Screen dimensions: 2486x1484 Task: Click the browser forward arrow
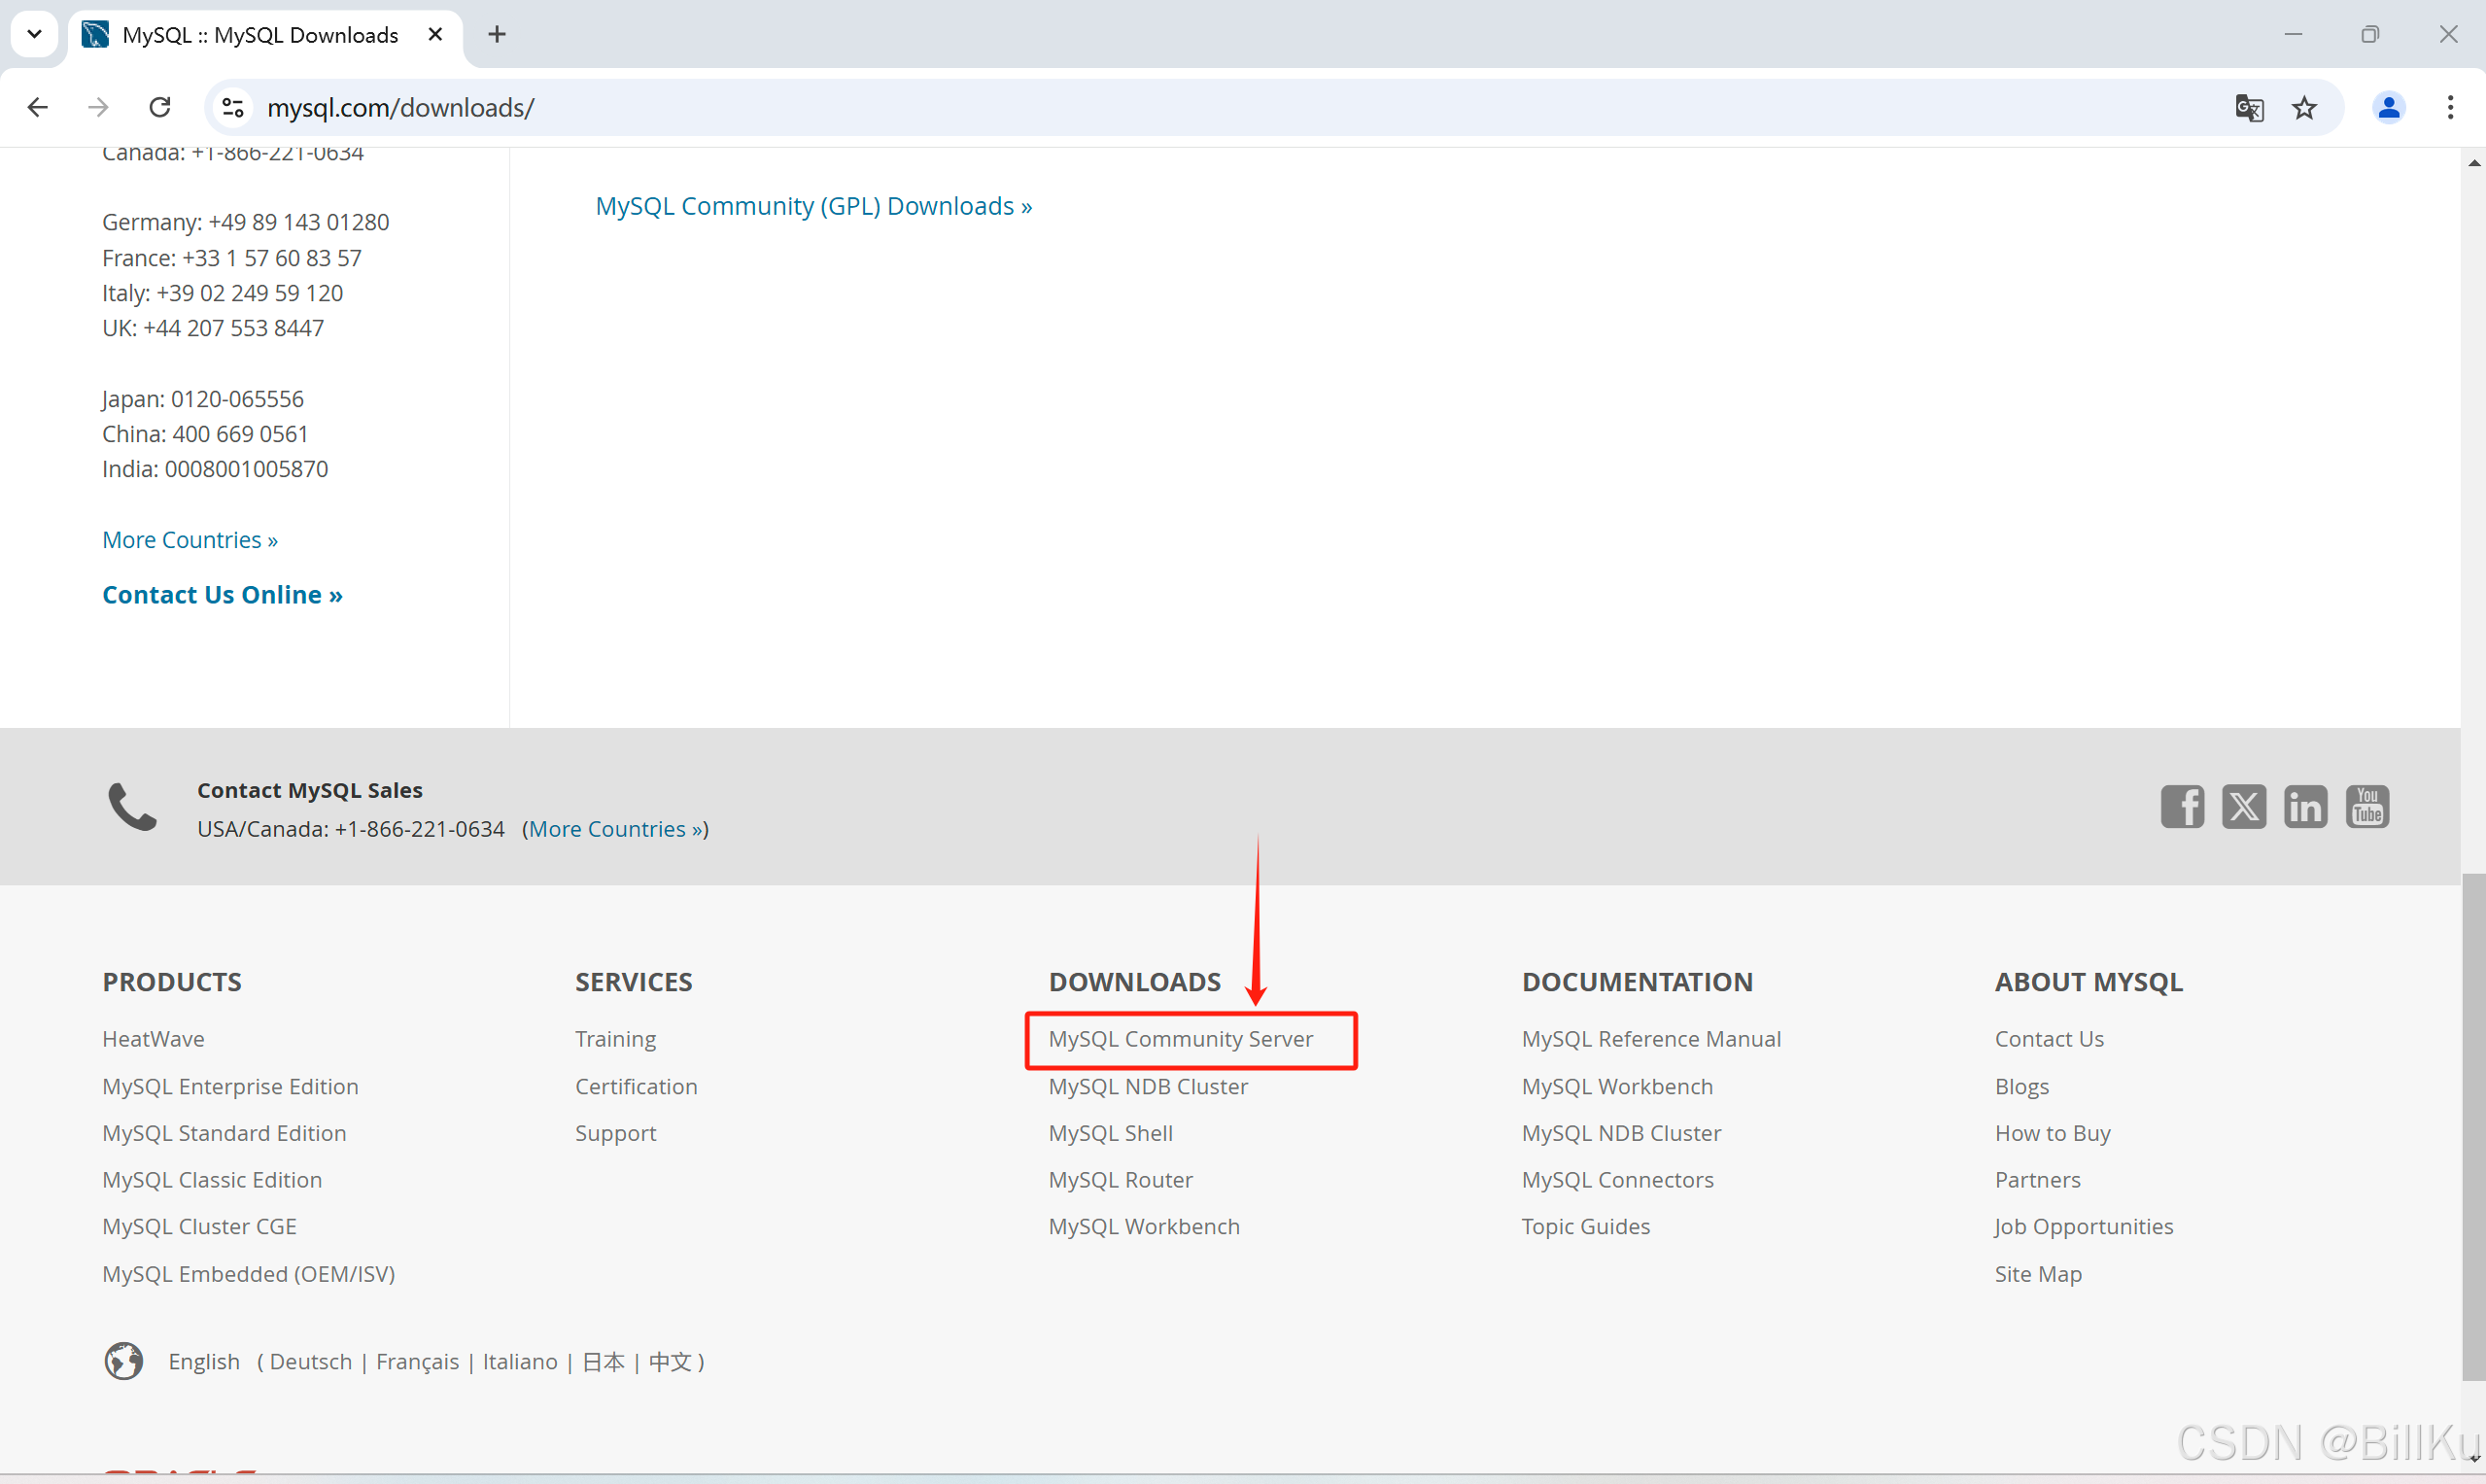click(x=98, y=107)
